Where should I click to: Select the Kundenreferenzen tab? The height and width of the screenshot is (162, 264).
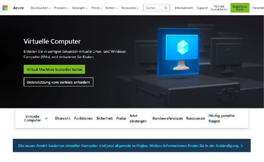click(x=167, y=118)
